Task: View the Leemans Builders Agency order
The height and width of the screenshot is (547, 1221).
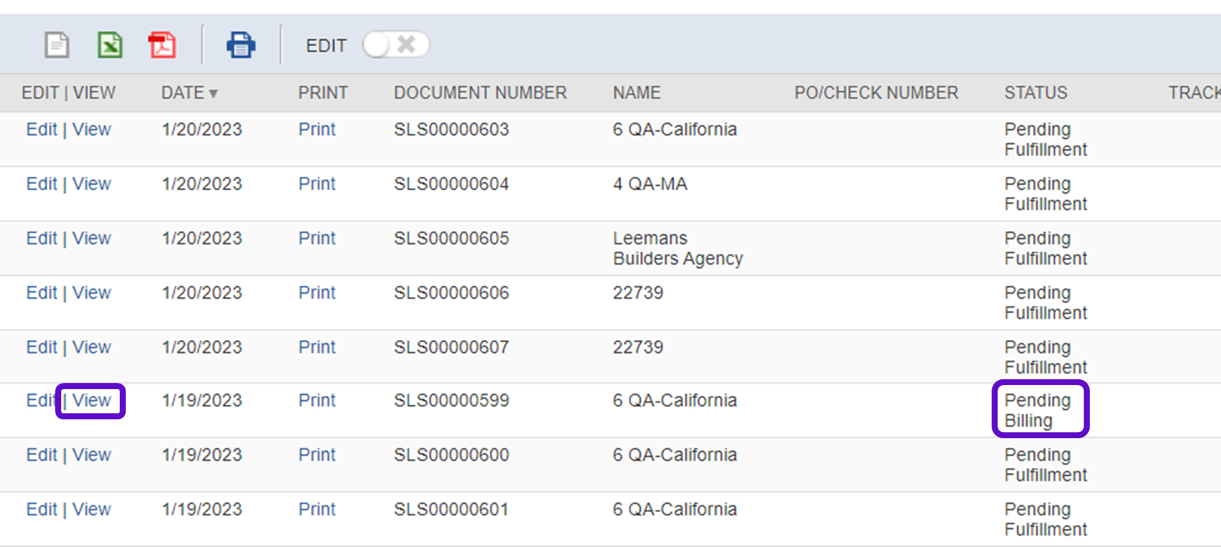Action: [91, 239]
